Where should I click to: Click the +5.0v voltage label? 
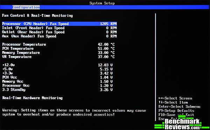point(7,69)
